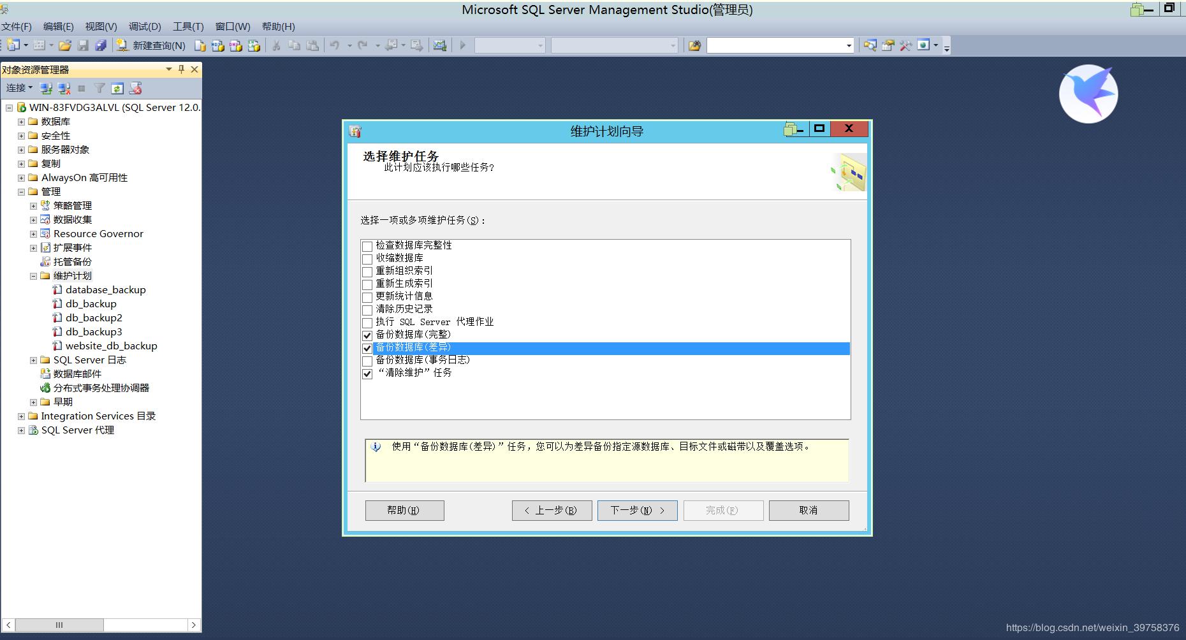Click the refresh icon in Object Explorer toolbar
Screen dimensions: 1186x640
[x=117, y=89]
